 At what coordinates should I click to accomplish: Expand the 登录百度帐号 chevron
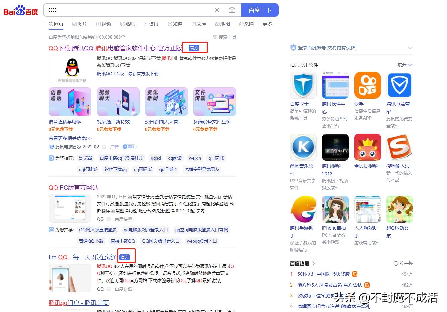(411, 48)
